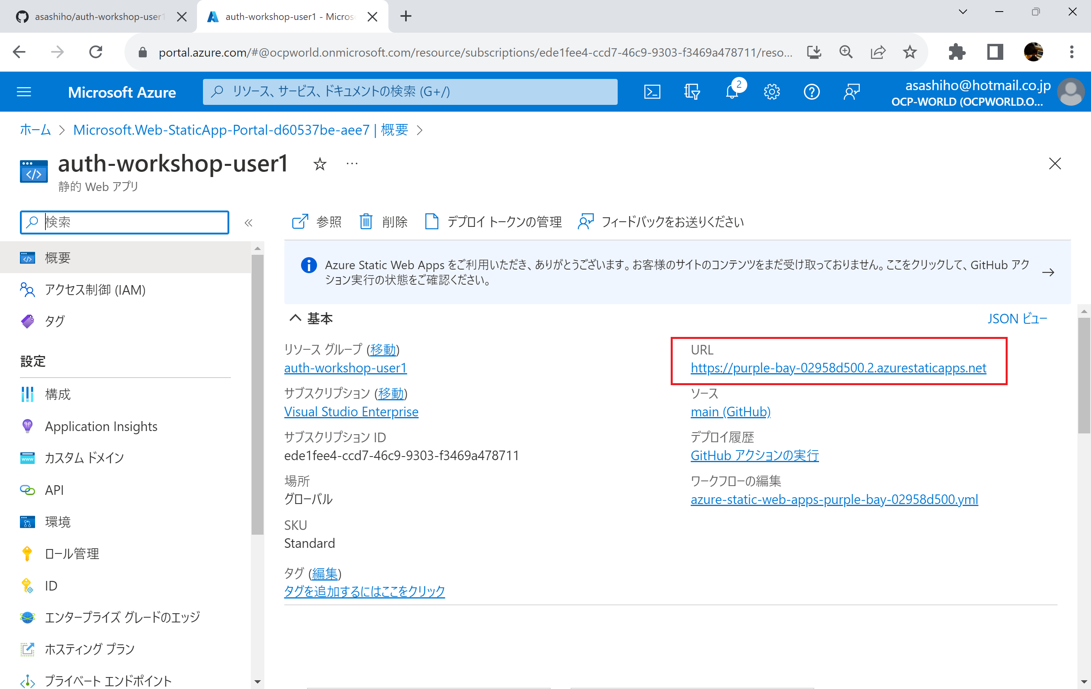The width and height of the screenshot is (1091, 689).
Task: Open the notifications bell
Action: pyautogui.click(x=732, y=91)
